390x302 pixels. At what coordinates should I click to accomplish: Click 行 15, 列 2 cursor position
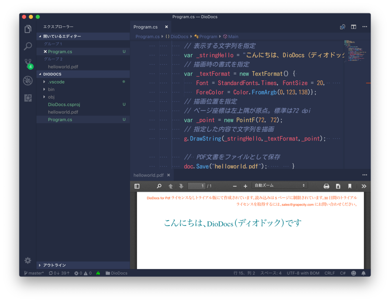pos(244,273)
